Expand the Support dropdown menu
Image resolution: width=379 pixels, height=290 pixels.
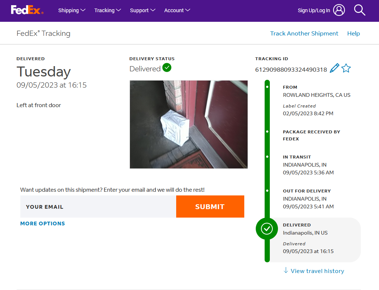click(x=142, y=10)
